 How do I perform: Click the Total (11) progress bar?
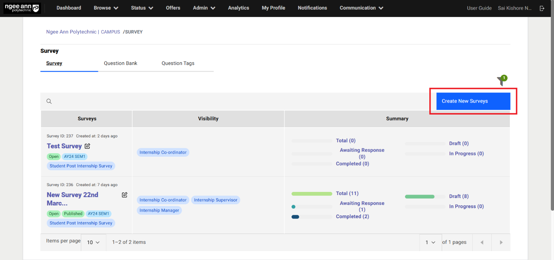point(312,193)
